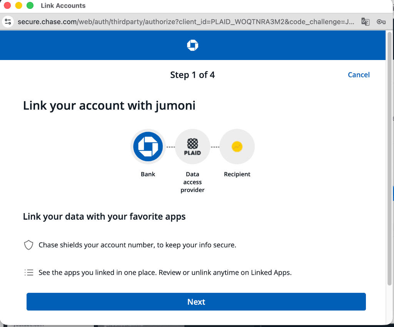Cancel the account linking process

click(x=359, y=75)
